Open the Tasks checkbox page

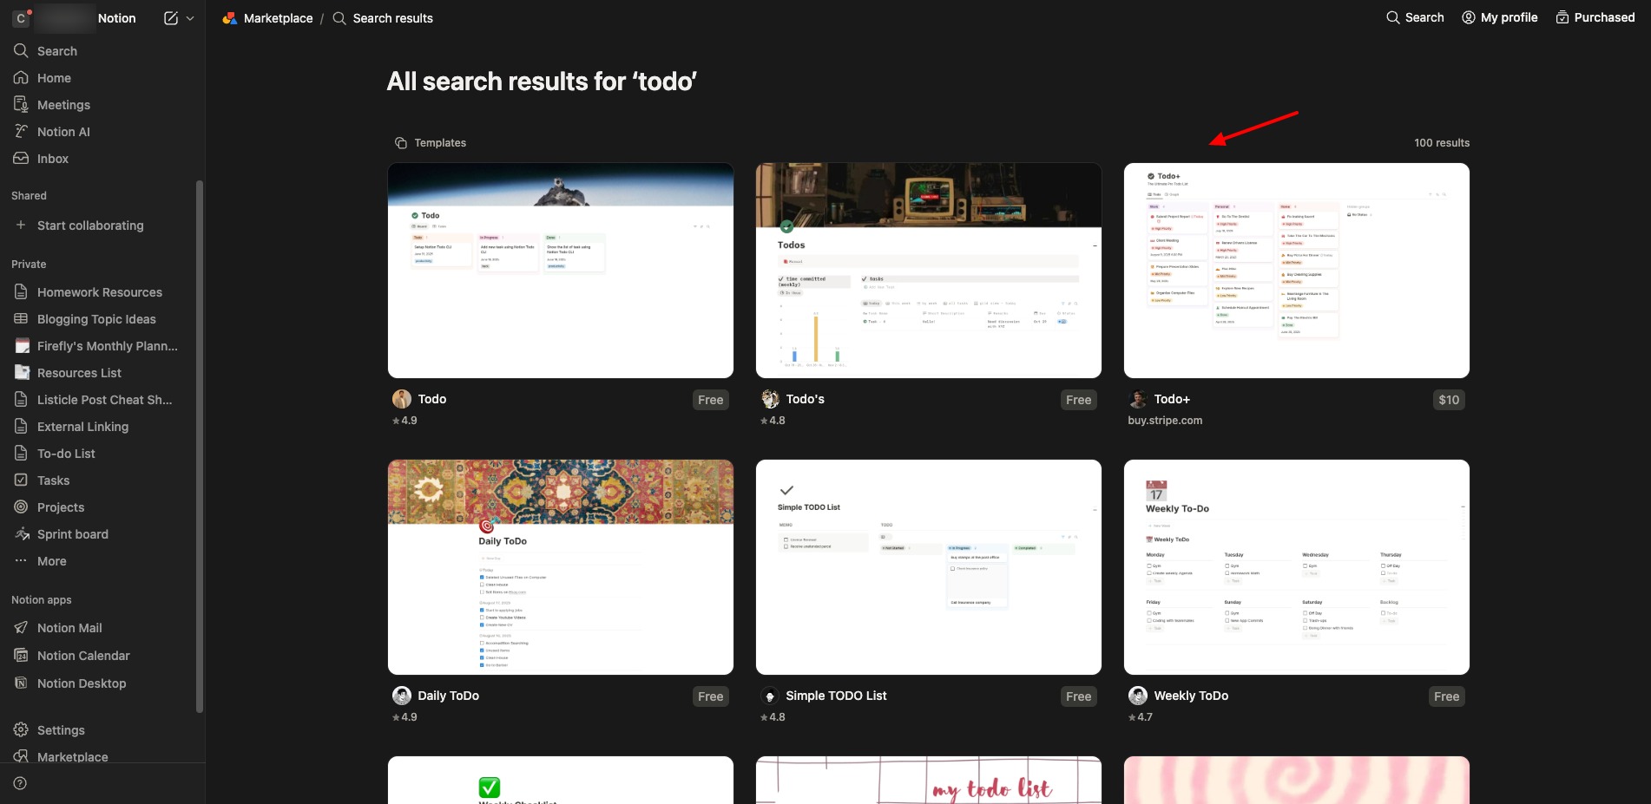pyautogui.click(x=53, y=480)
